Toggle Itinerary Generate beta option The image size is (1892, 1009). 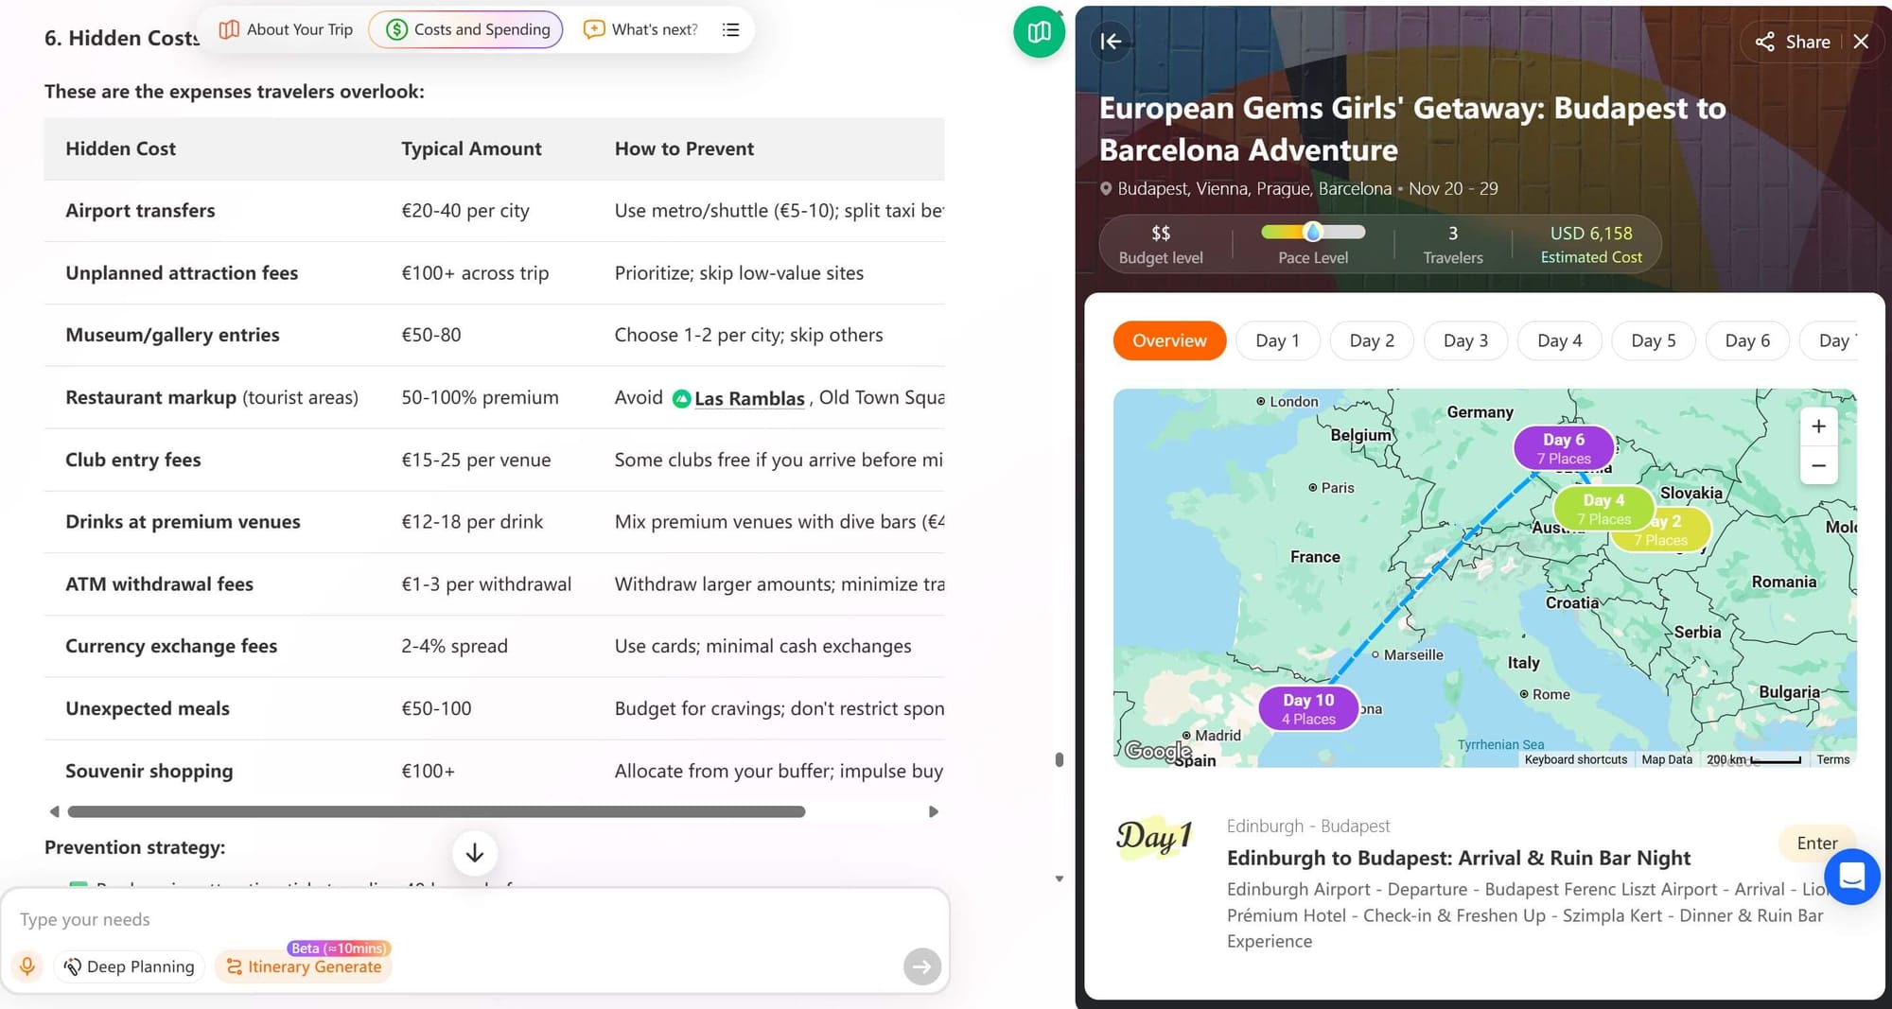(304, 966)
